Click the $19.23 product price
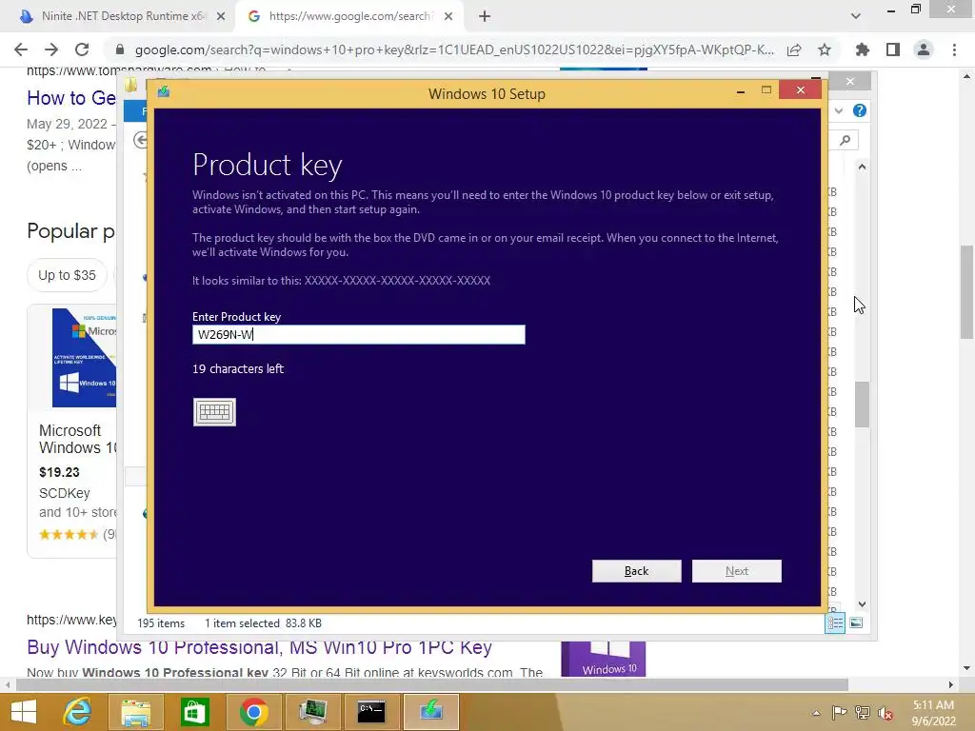Image resolution: width=975 pixels, height=731 pixels. [59, 472]
